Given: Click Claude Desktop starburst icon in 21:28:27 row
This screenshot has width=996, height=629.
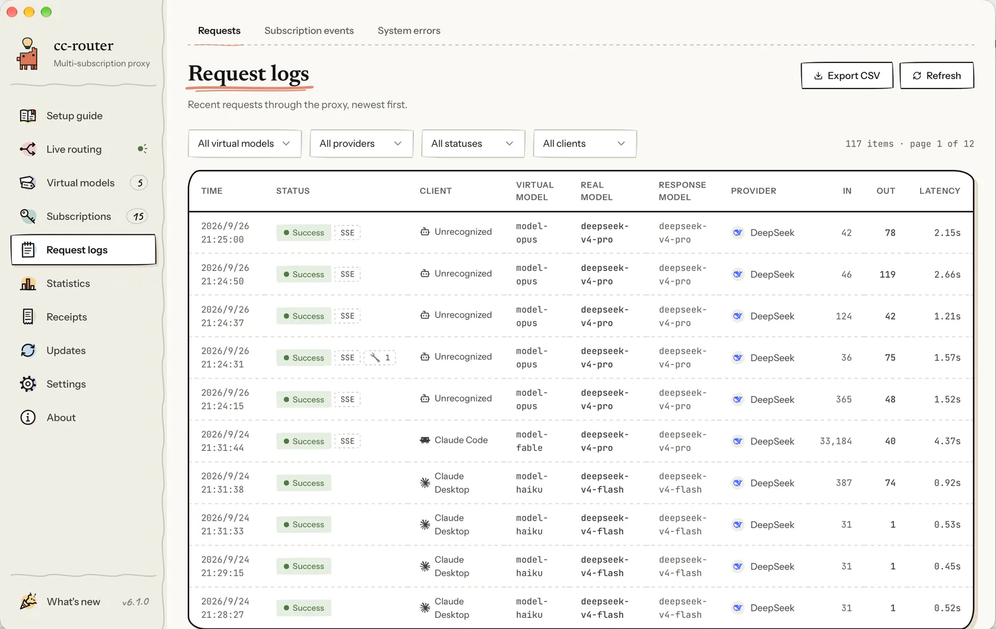Looking at the screenshot, I should click(x=425, y=608).
